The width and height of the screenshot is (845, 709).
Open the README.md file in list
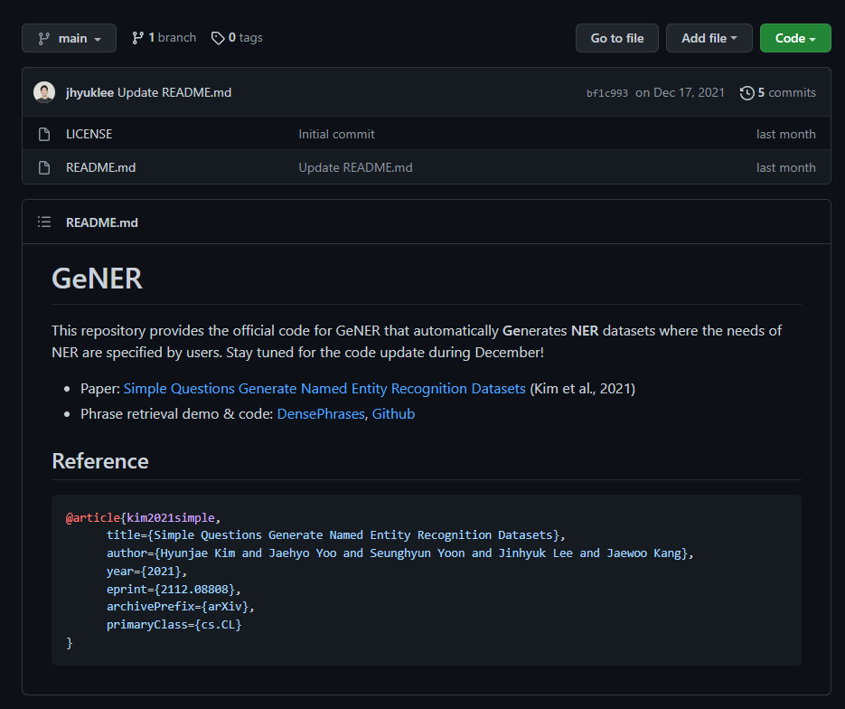tap(101, 167)
